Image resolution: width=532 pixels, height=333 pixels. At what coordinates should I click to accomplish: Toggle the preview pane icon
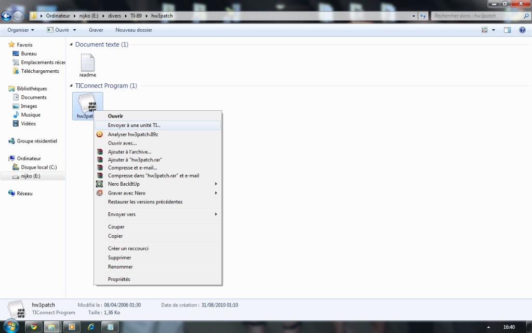point(507,30)
